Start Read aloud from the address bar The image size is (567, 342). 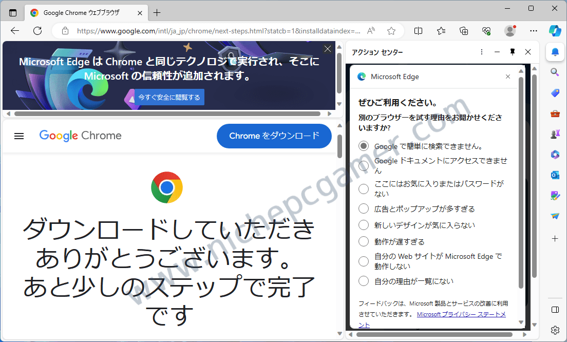371,31
